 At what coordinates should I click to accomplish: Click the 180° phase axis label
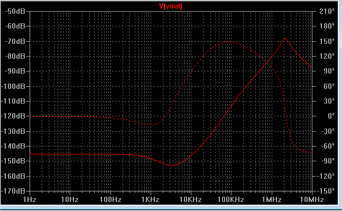click(x=327, y=26)
